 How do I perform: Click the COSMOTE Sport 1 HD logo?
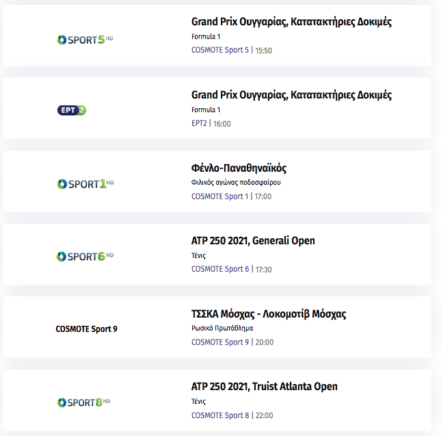[85, 184]
